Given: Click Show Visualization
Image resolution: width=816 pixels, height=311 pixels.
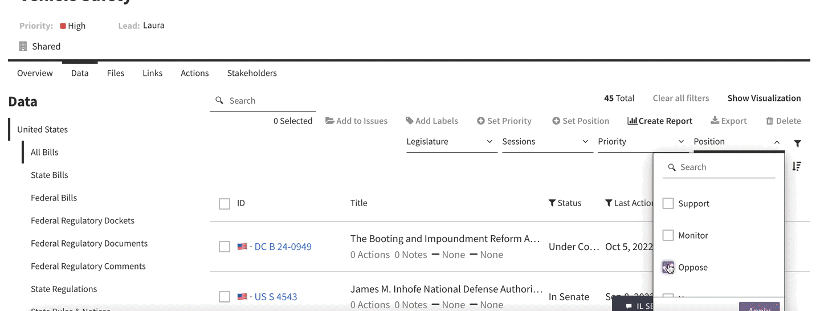Looking at the screenshot, I should [764, 98].
